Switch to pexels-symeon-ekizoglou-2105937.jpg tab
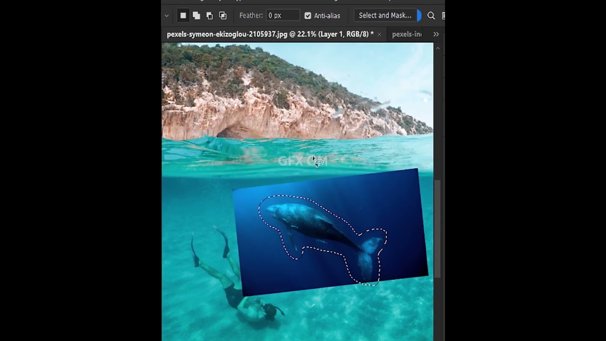 [x=270, y=34]
